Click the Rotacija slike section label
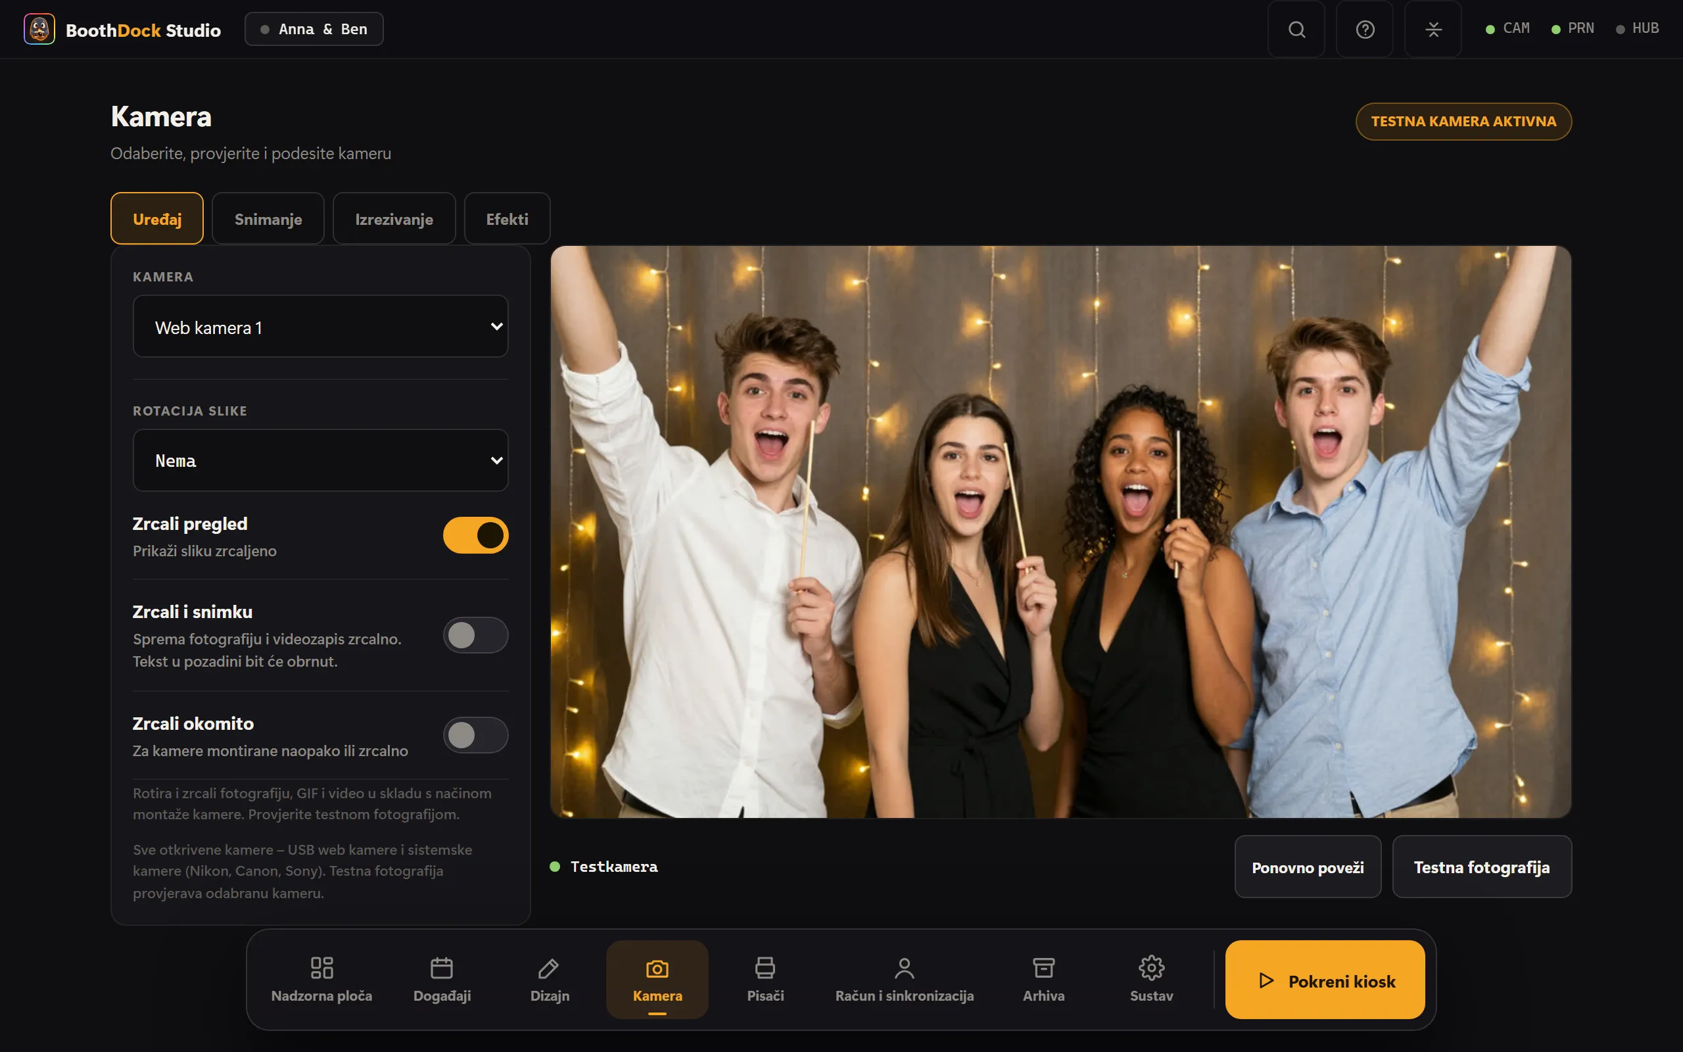The height and width of the screenshot is (1052, 1683). (x=190, y=411)
